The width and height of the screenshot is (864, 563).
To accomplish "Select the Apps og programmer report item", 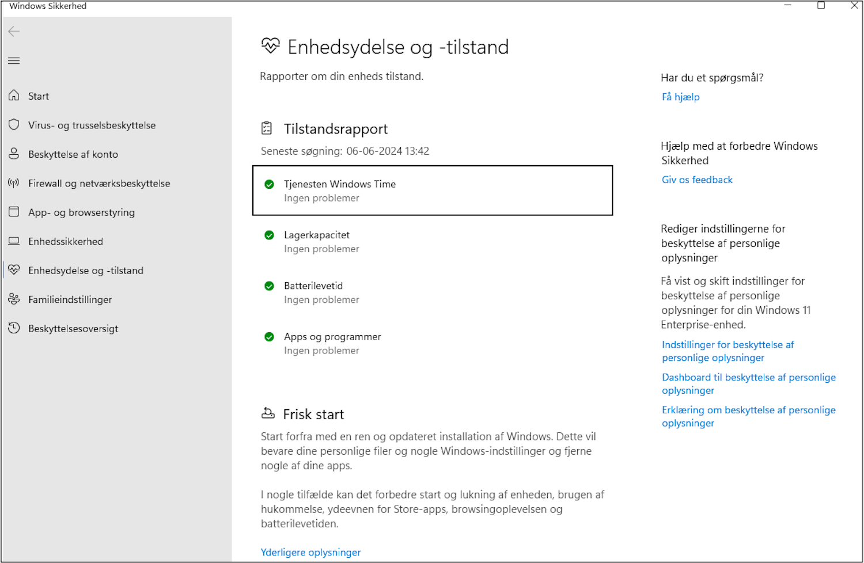I will (x=433, y=344).
